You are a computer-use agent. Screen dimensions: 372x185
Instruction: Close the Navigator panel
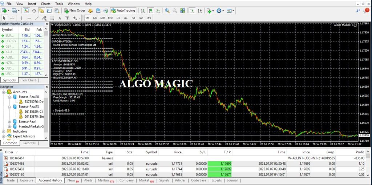[x=46, y=87]
